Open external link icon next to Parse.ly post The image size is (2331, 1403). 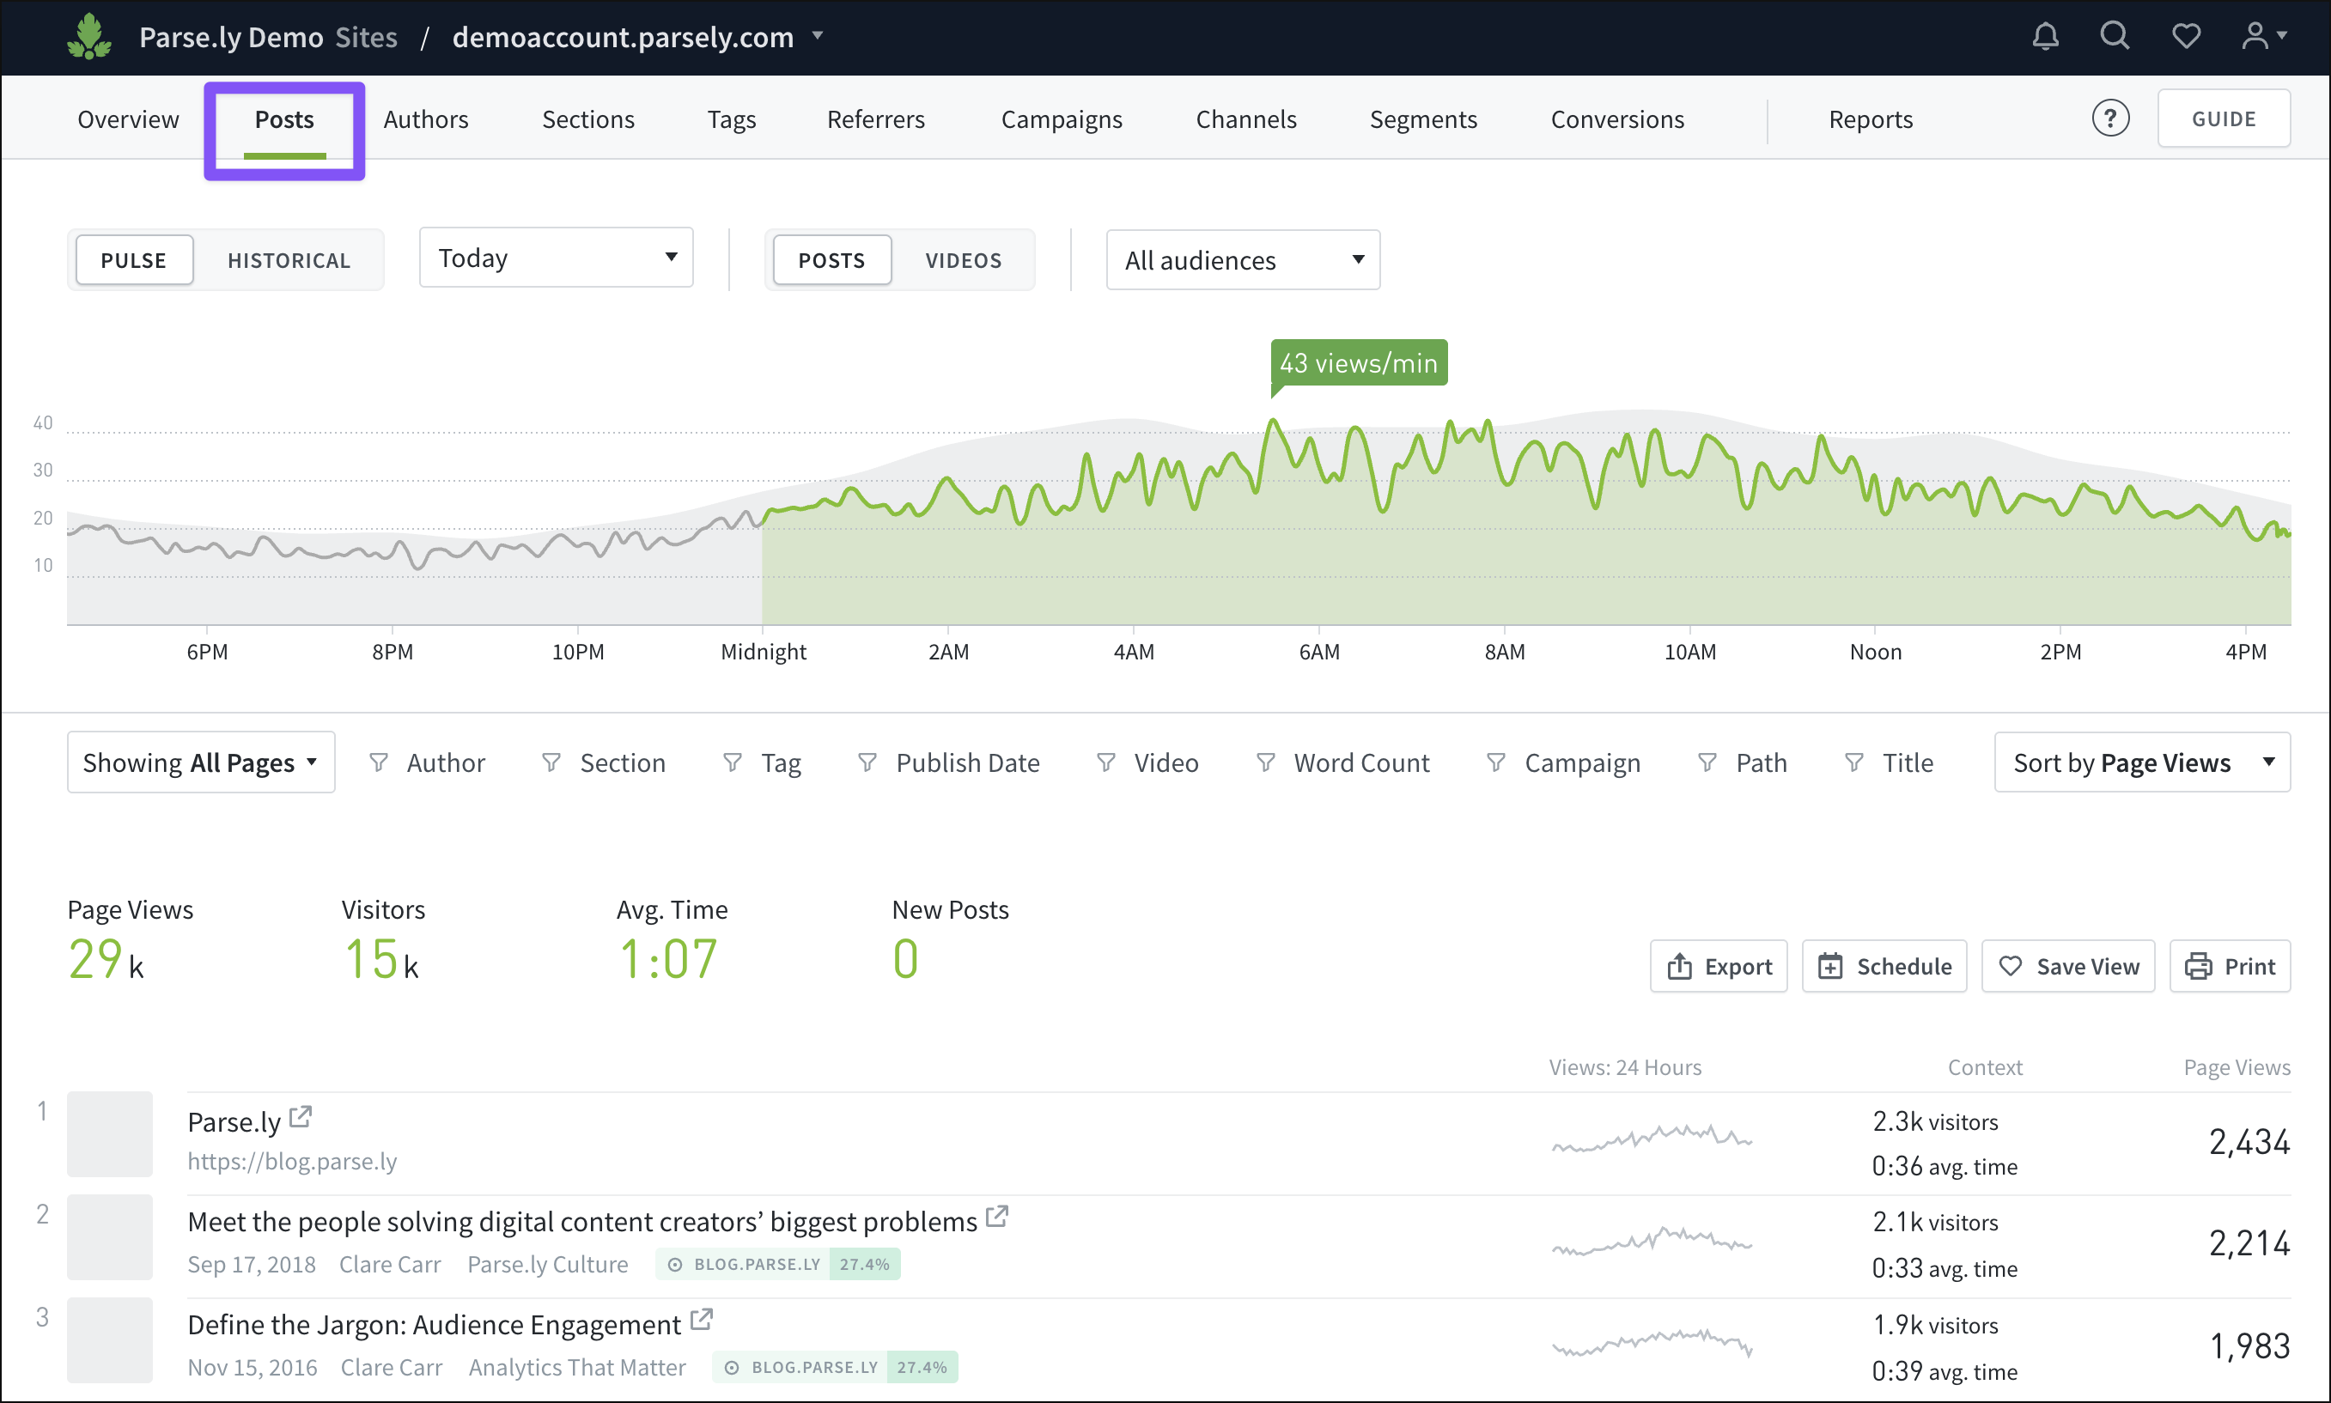[x=301, y=1116]
